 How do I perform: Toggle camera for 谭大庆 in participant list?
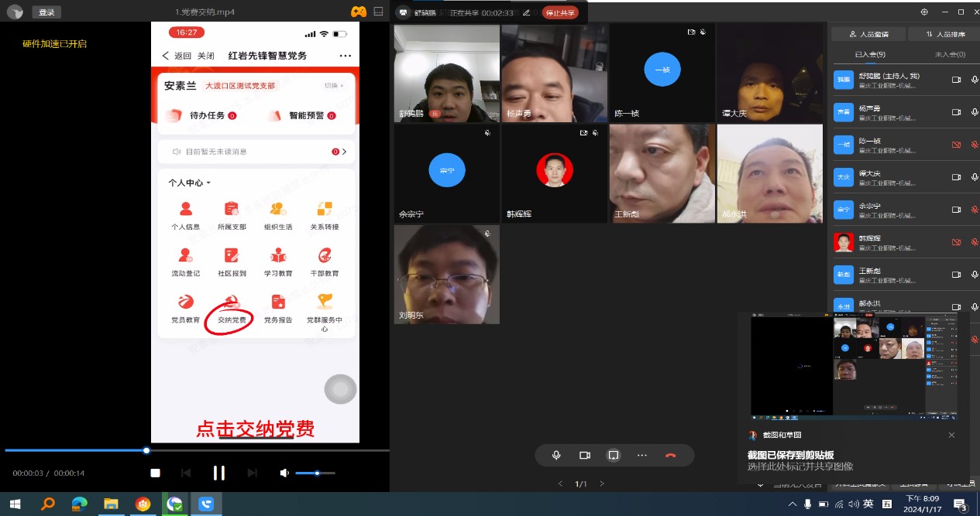pyautogui.click(x=956, y=177)
